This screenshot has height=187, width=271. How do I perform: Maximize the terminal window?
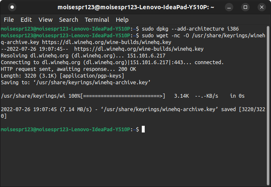(246, 7)
